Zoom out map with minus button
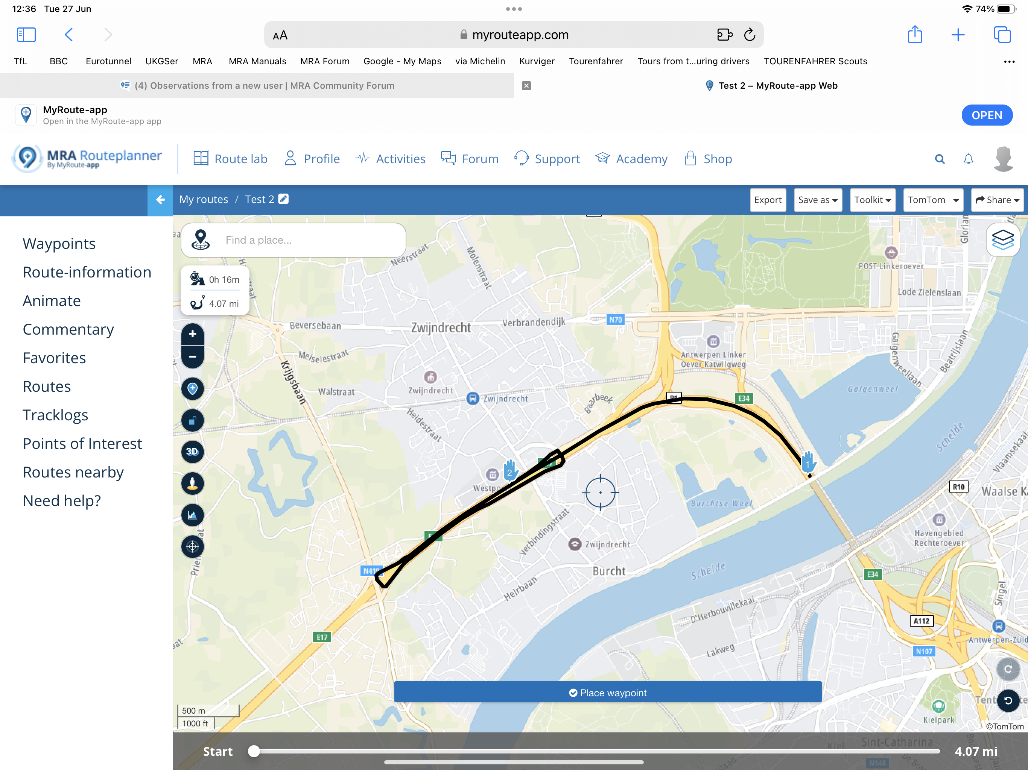 click(x=192, y=357)
